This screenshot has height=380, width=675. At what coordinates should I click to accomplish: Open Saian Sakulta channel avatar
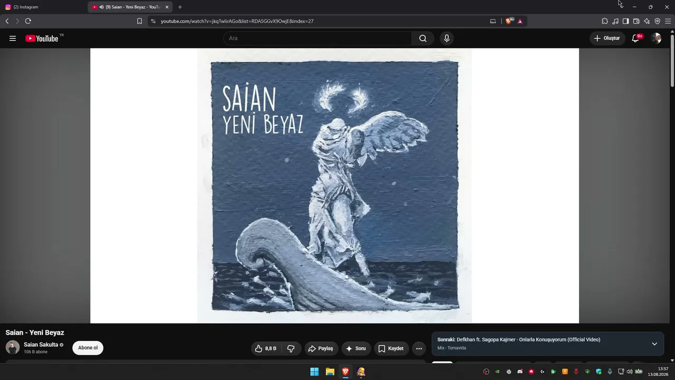coord(13,347)
